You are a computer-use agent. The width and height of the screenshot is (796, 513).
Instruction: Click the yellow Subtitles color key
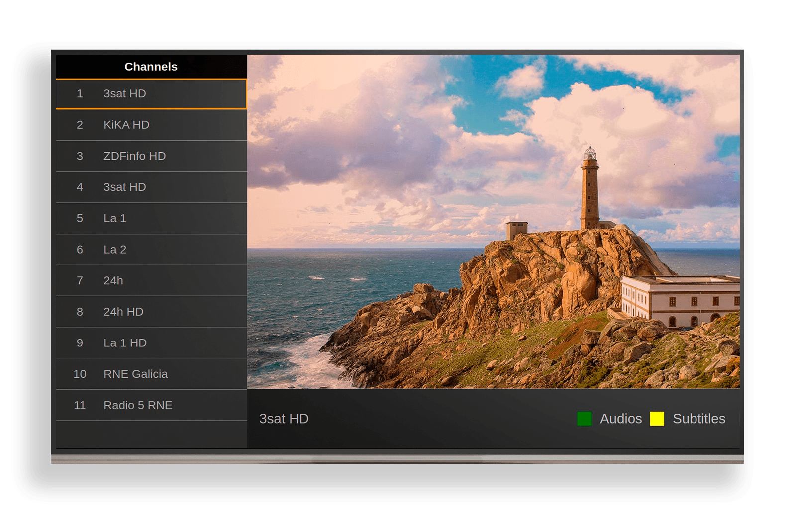point(657,419)
